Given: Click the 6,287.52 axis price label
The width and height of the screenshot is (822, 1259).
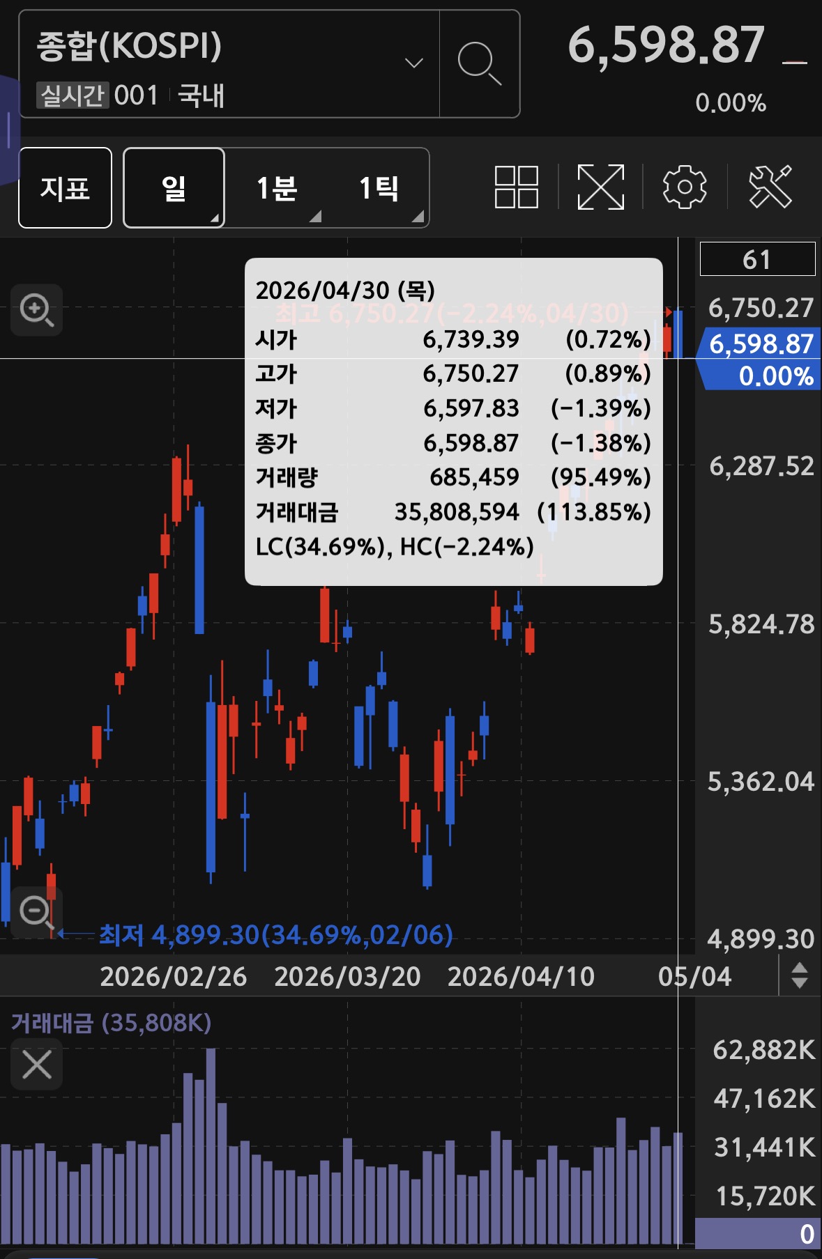Looking at the screenshot, I should point(761,466).
